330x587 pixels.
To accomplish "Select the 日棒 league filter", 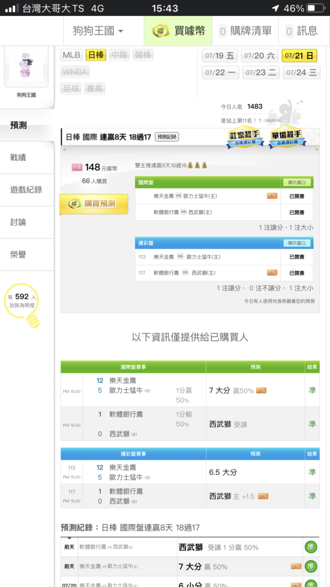I will click(96, 55).
